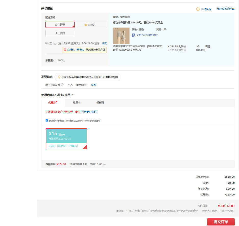Switch to the 礼品卡 tab
The image size is (239, 226).
tap(77, 103)
